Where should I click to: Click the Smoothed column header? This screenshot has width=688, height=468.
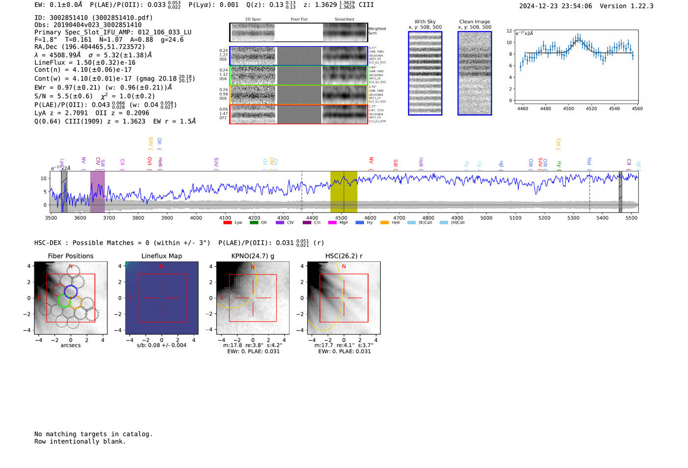[x=344, y=20]
